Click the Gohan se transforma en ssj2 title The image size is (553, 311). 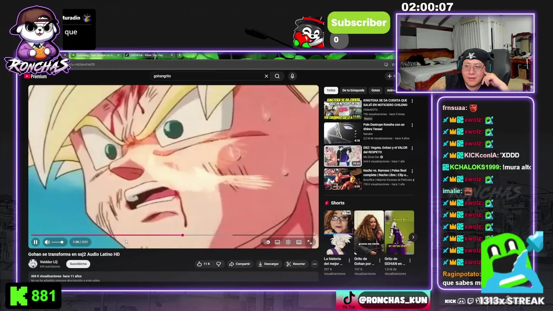(74, 254)
